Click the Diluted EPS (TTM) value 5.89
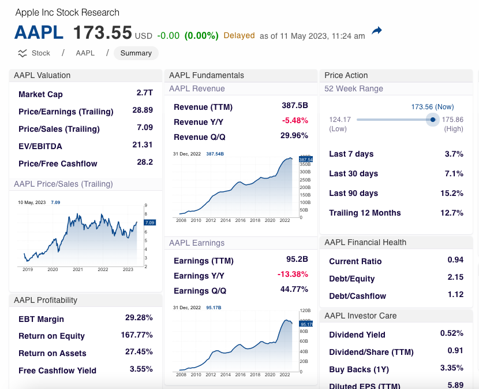 pyautogui.click(x=455, y=385)
